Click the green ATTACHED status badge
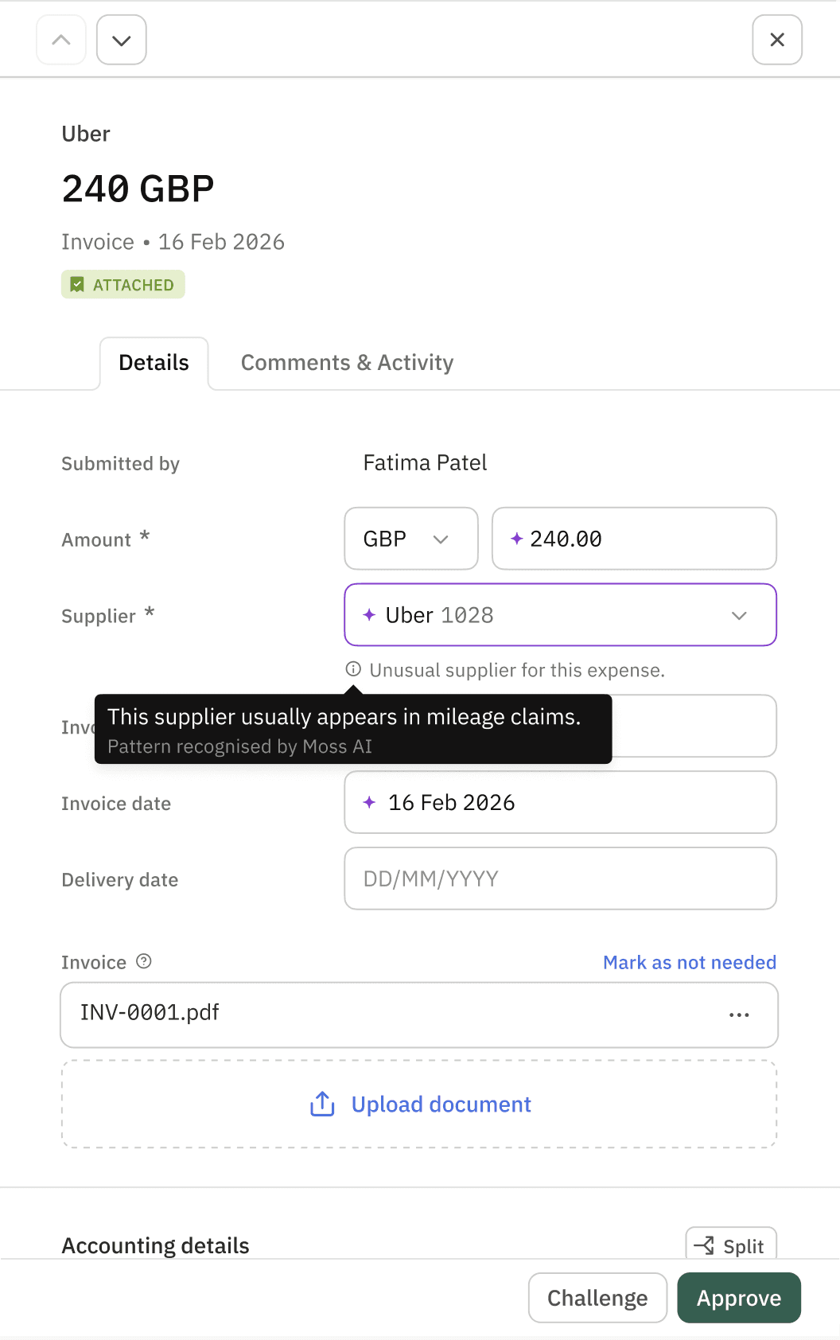 click(x=123, y=285)
